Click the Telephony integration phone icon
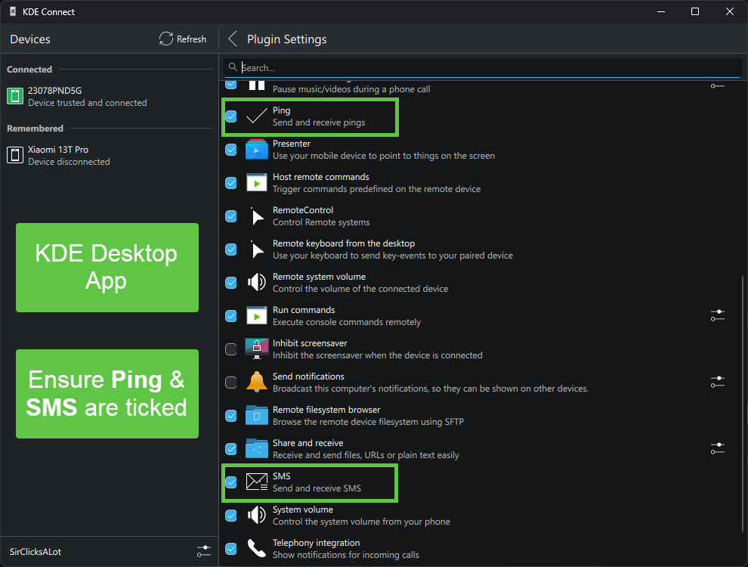The height and width of the screenshot is (567, 748). (x=256, y=547)
